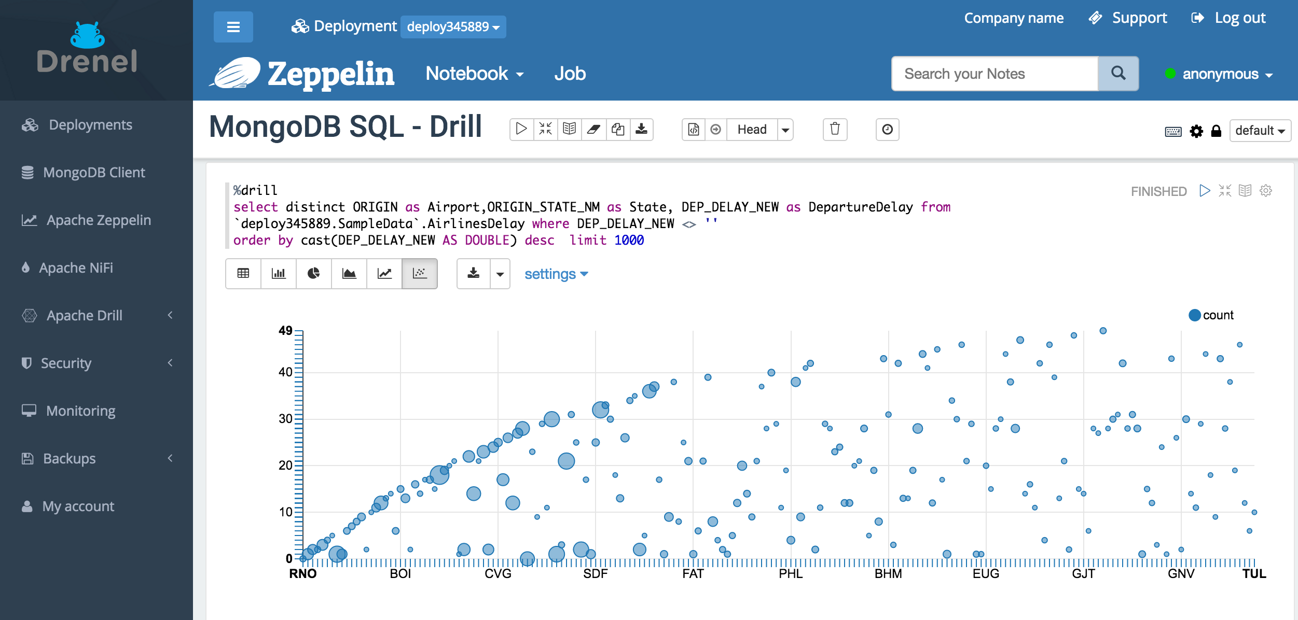1298x620 pixels.
Task: Click the TUL x-axis label
Action: tap(1254, 574)
